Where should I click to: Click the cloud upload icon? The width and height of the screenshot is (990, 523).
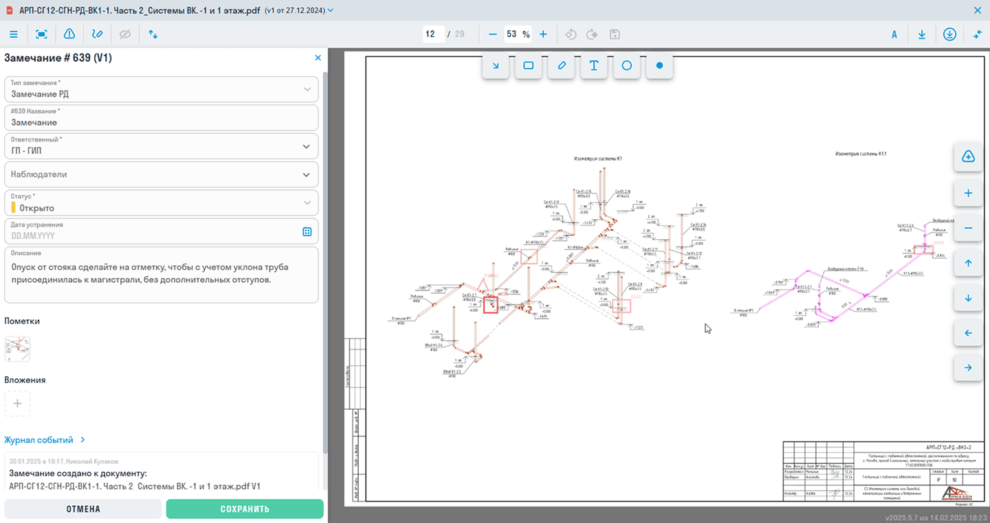point(968,157)
